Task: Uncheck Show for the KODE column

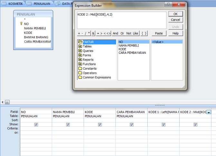Action: click(x=100, y=124)
